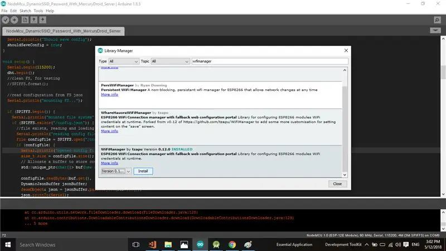This screenshot has width=446, height=251.
Task: Switch to Arduino IDE taskbar icon
Action: (x=200, y=244)
